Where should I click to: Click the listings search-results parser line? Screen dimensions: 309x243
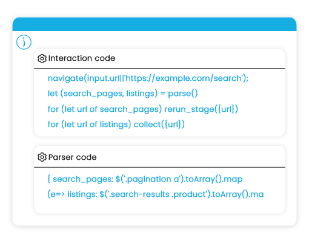point(156,194)
